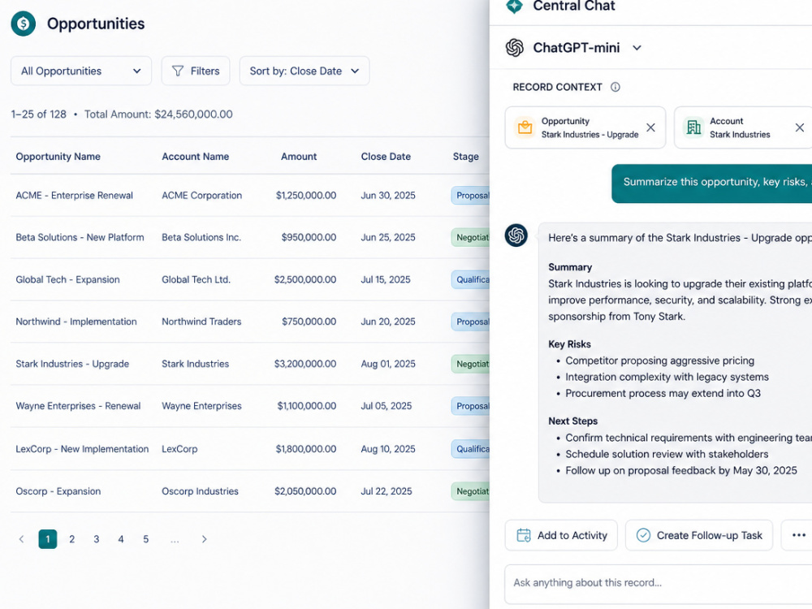Screen dimensions: 812x609
Task: Click Northwind Traders account name
Action: click(201, 322)
